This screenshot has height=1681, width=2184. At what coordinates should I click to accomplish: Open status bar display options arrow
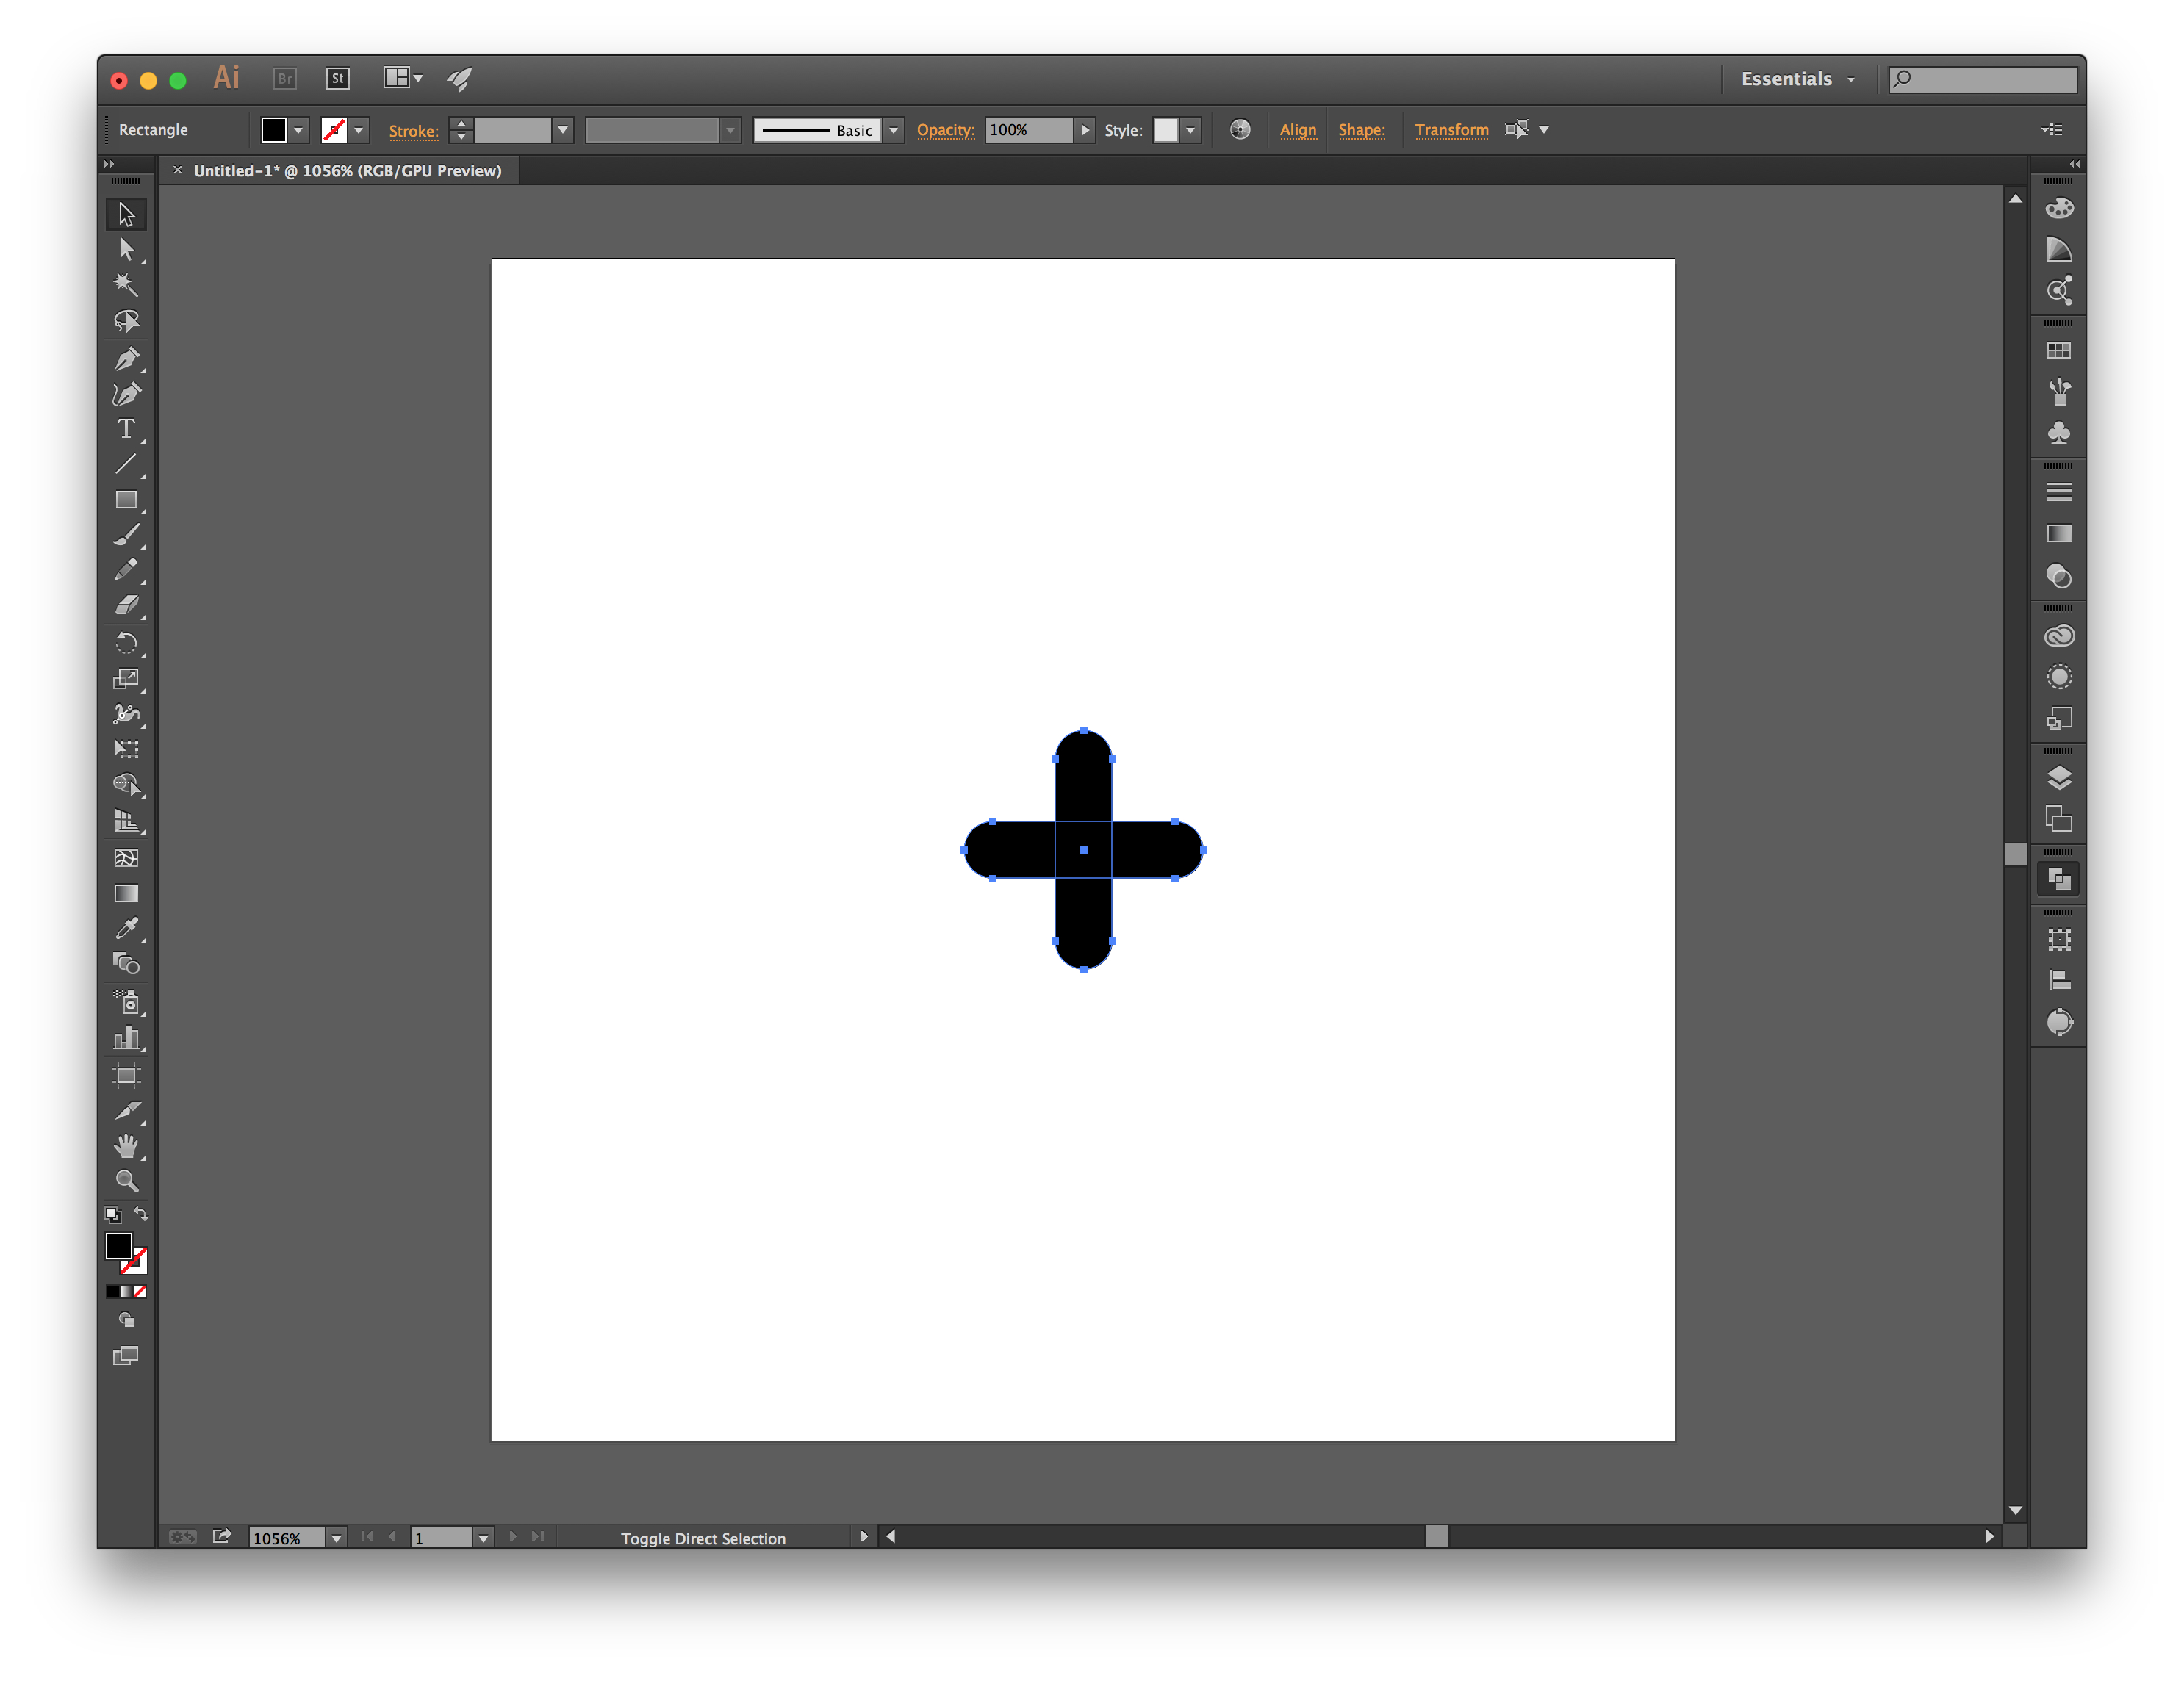click(x=864, y=1537)
